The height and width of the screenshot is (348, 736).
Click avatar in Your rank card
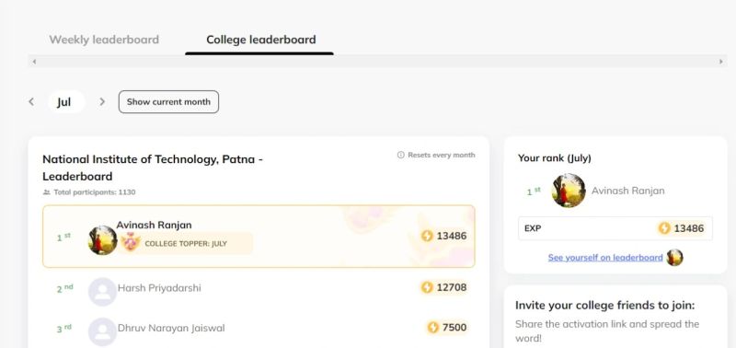(x=569, y=191)
